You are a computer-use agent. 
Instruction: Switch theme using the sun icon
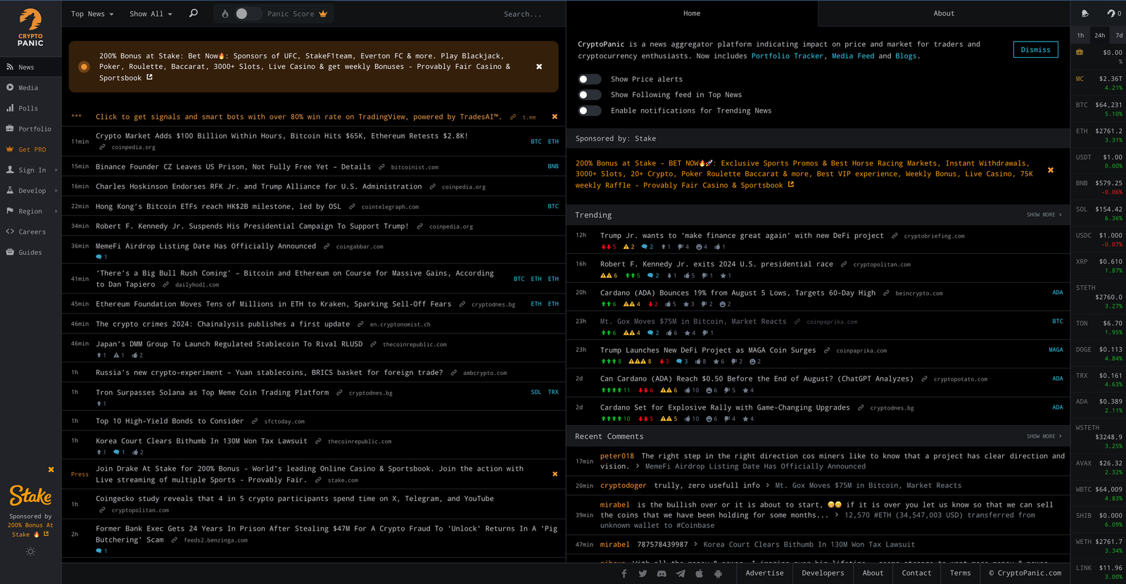click(30, 552)
